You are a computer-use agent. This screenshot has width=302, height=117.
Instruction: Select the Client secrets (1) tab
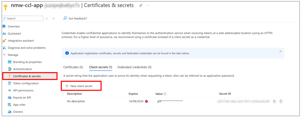101,67
